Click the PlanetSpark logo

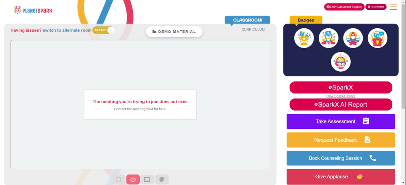click(33, 10)
